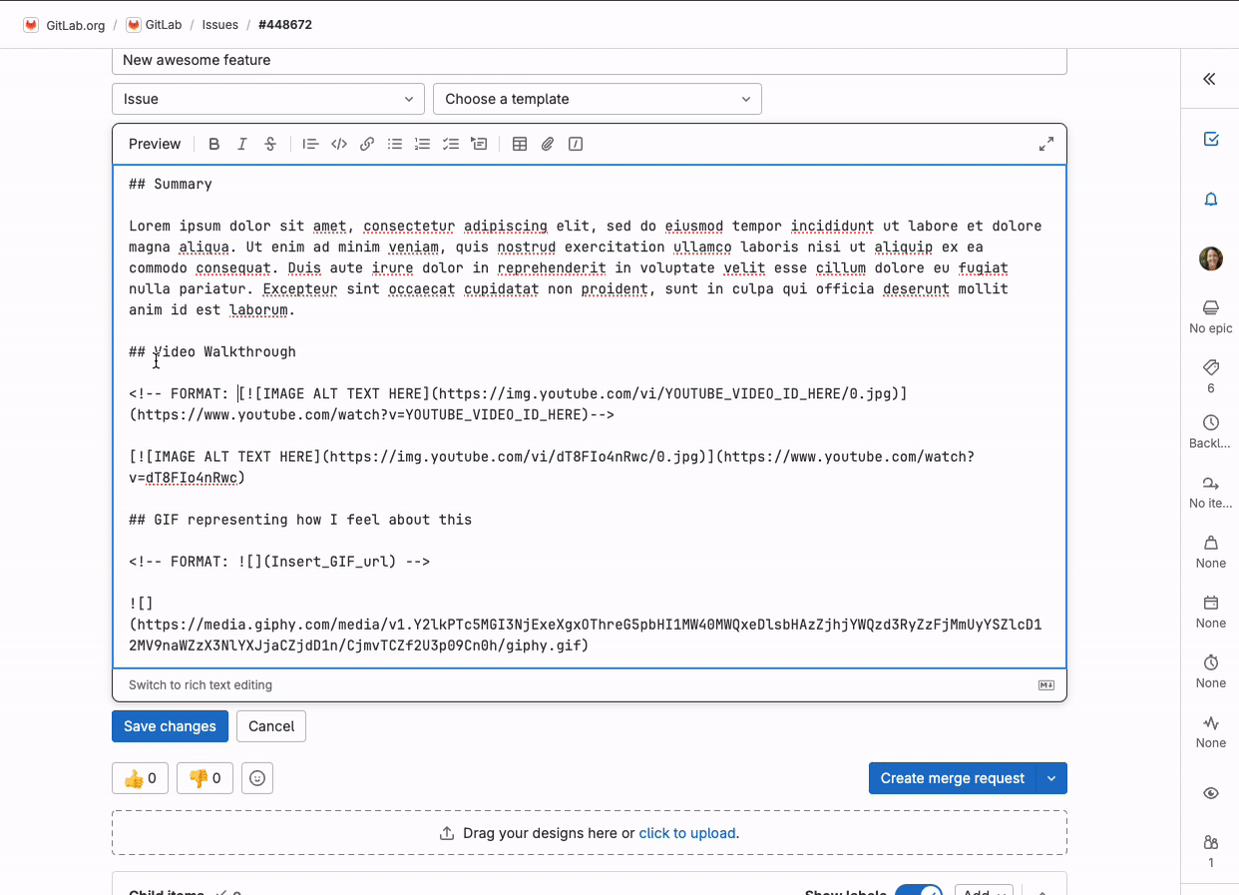Insert a table from the toolbar
This screenshot has height=895, width=1239.
[x=520, y=144]
